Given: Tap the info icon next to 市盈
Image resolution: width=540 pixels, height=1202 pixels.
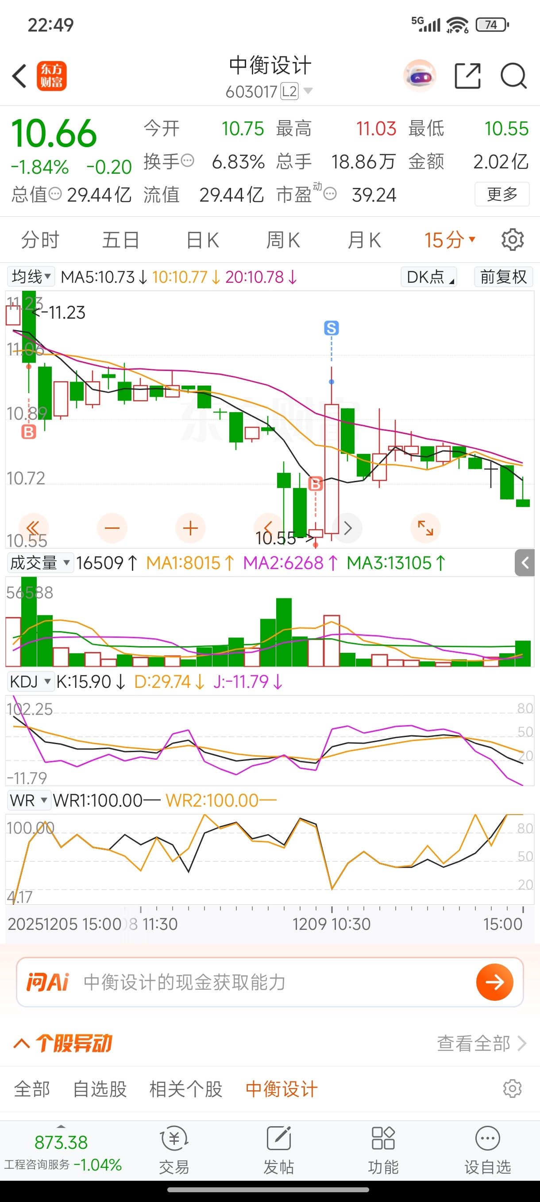Looking at the screenshot, I should [330, 193].
